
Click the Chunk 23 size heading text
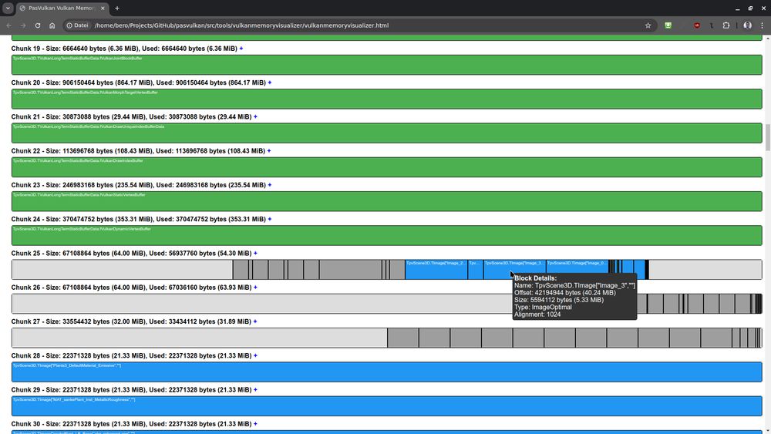[138, 185]
